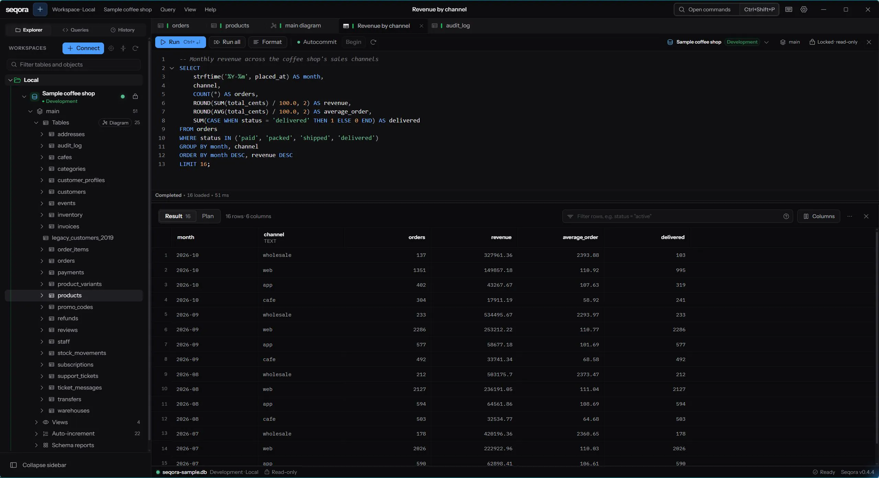Open the Query menu

(x=168, y=9)
